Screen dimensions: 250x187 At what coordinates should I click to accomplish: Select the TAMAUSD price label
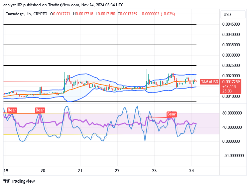pos(209,82)
